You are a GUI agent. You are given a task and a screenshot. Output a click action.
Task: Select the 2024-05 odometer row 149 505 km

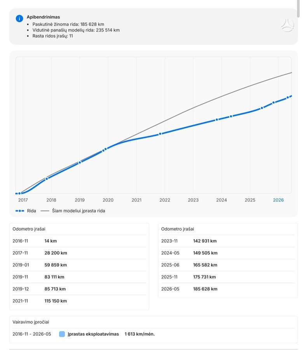click(228, 253)
